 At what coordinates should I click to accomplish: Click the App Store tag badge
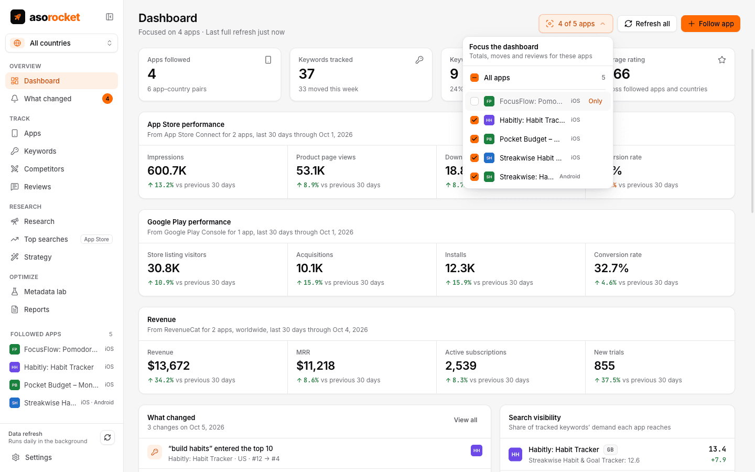pos(96,239)
